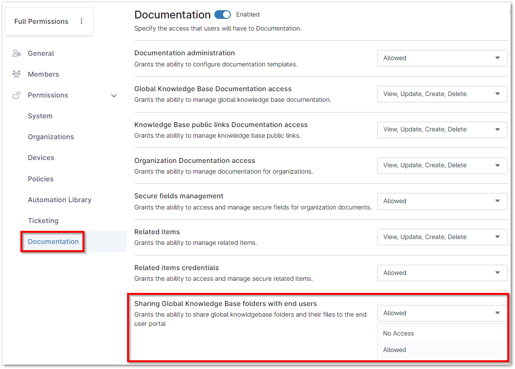Screen dimensions: 515x369
Task: Collapse the Permissions section chevron
Action: coord(114,96)
